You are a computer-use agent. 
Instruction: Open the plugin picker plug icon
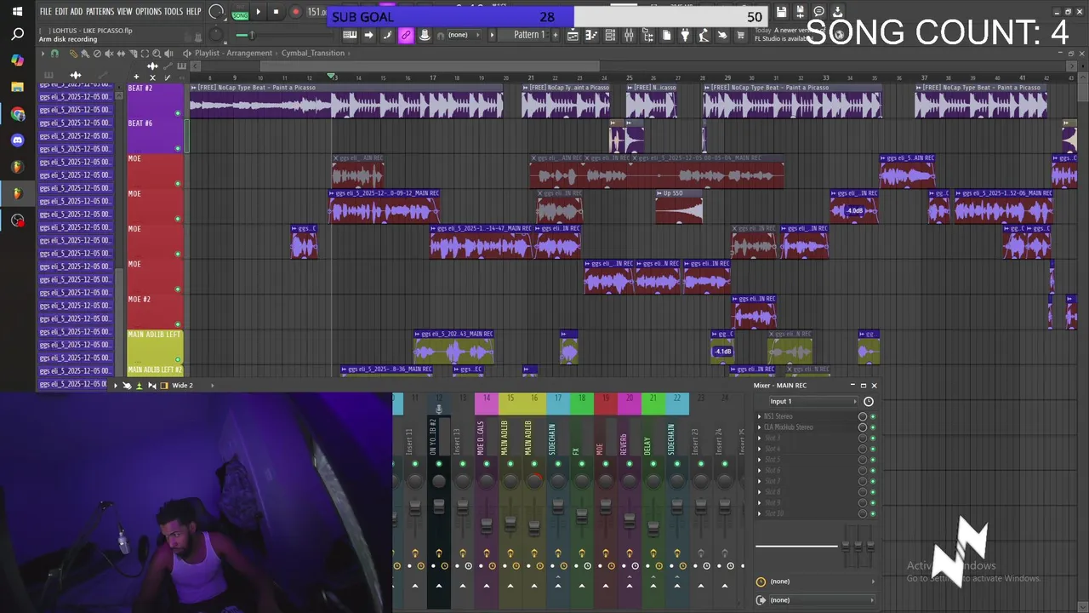click(x=685, y=35)
